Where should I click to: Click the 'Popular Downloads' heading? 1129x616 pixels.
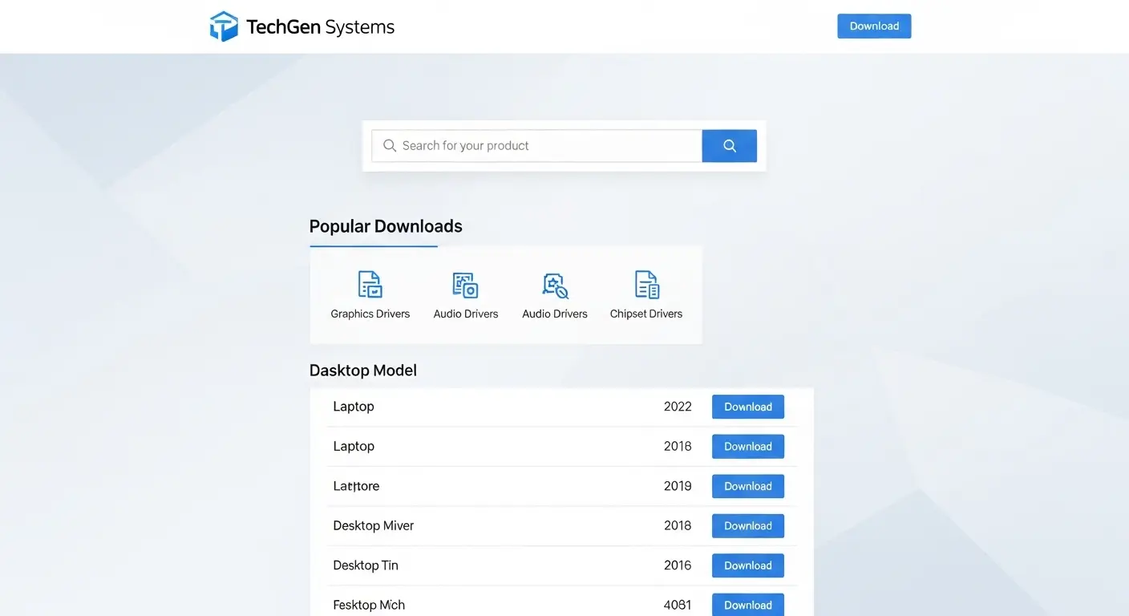click(x=386, y=226)
